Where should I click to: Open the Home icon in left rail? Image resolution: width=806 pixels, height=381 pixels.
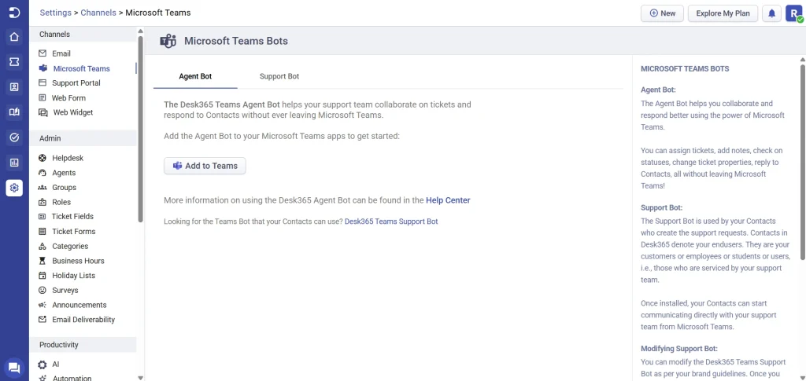pyautogui.click(x=14, y=37)
